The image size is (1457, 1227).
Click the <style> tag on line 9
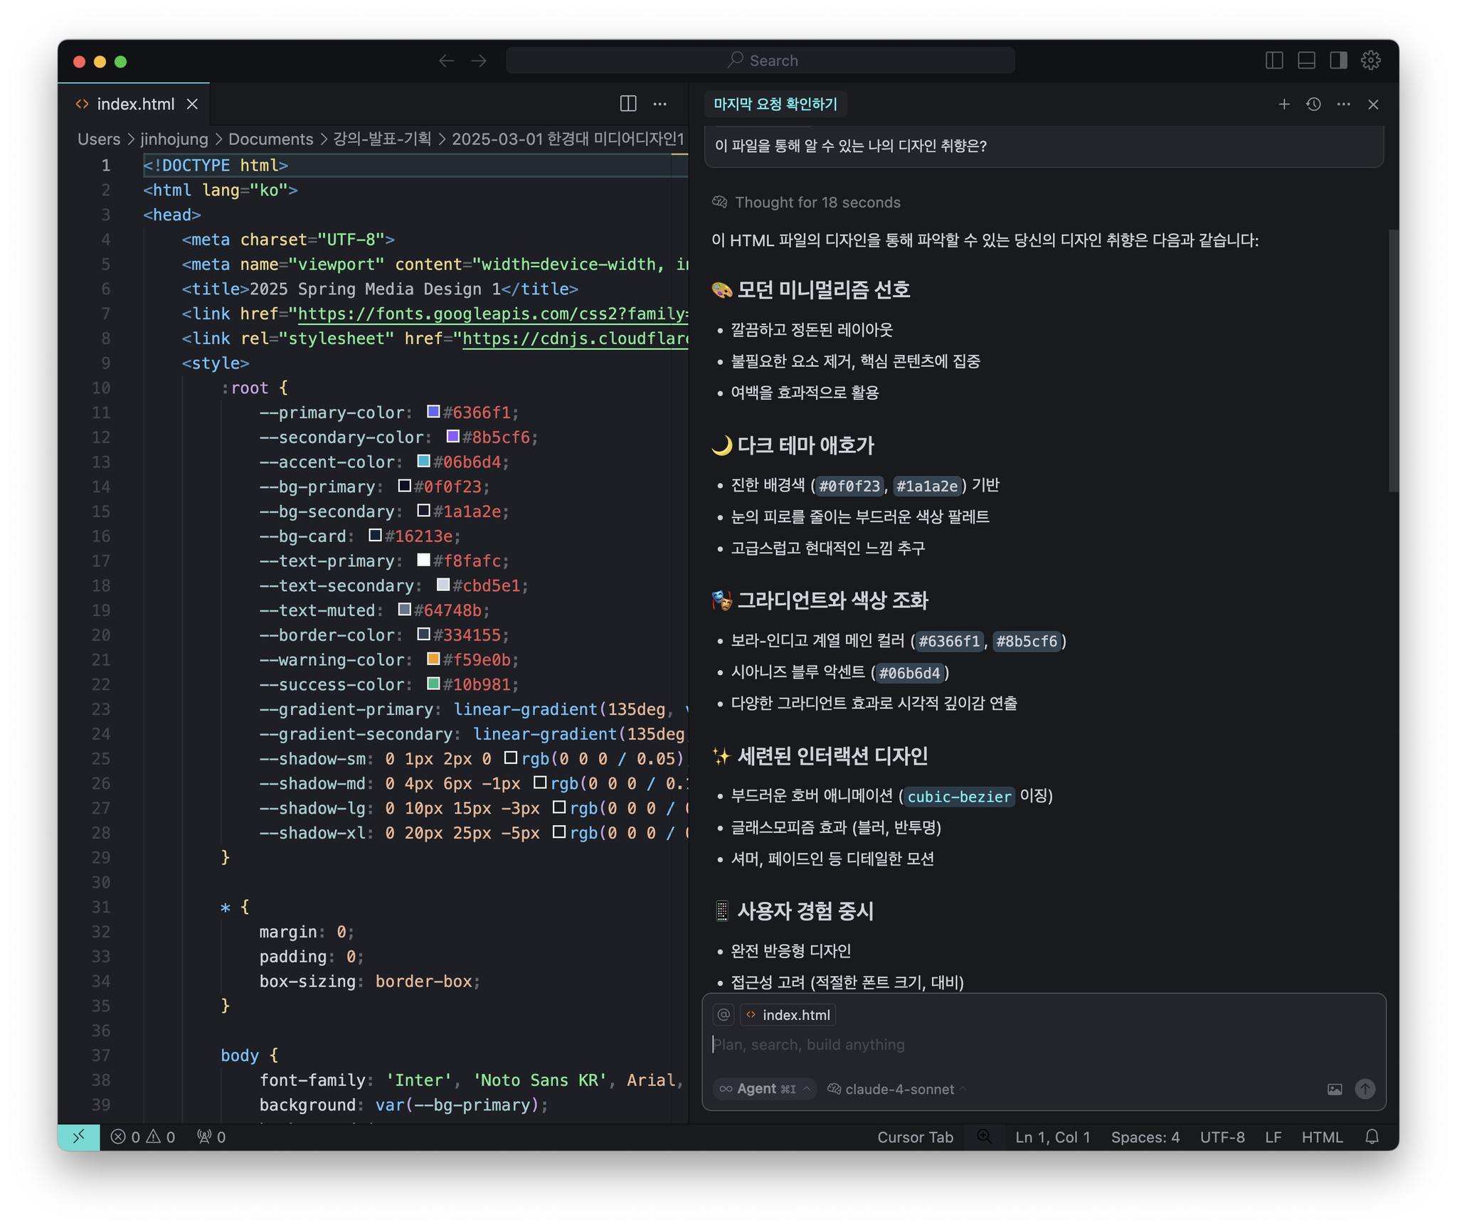pos(216,363)
